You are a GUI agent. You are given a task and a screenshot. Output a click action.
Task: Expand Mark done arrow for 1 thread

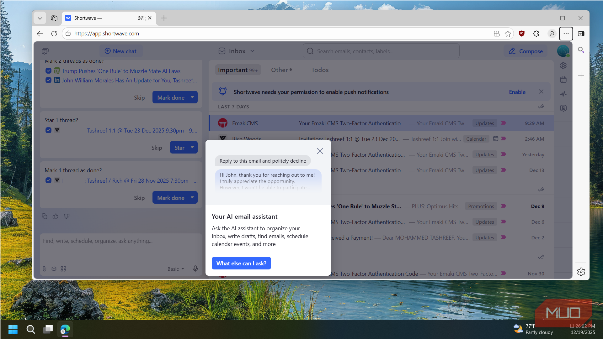(x=192, y=197)
